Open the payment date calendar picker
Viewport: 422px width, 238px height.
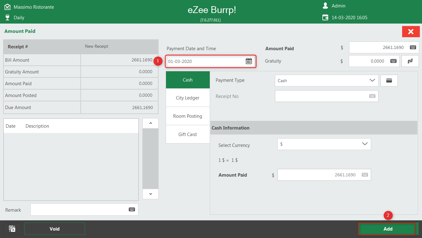click(x=249, y=61)
